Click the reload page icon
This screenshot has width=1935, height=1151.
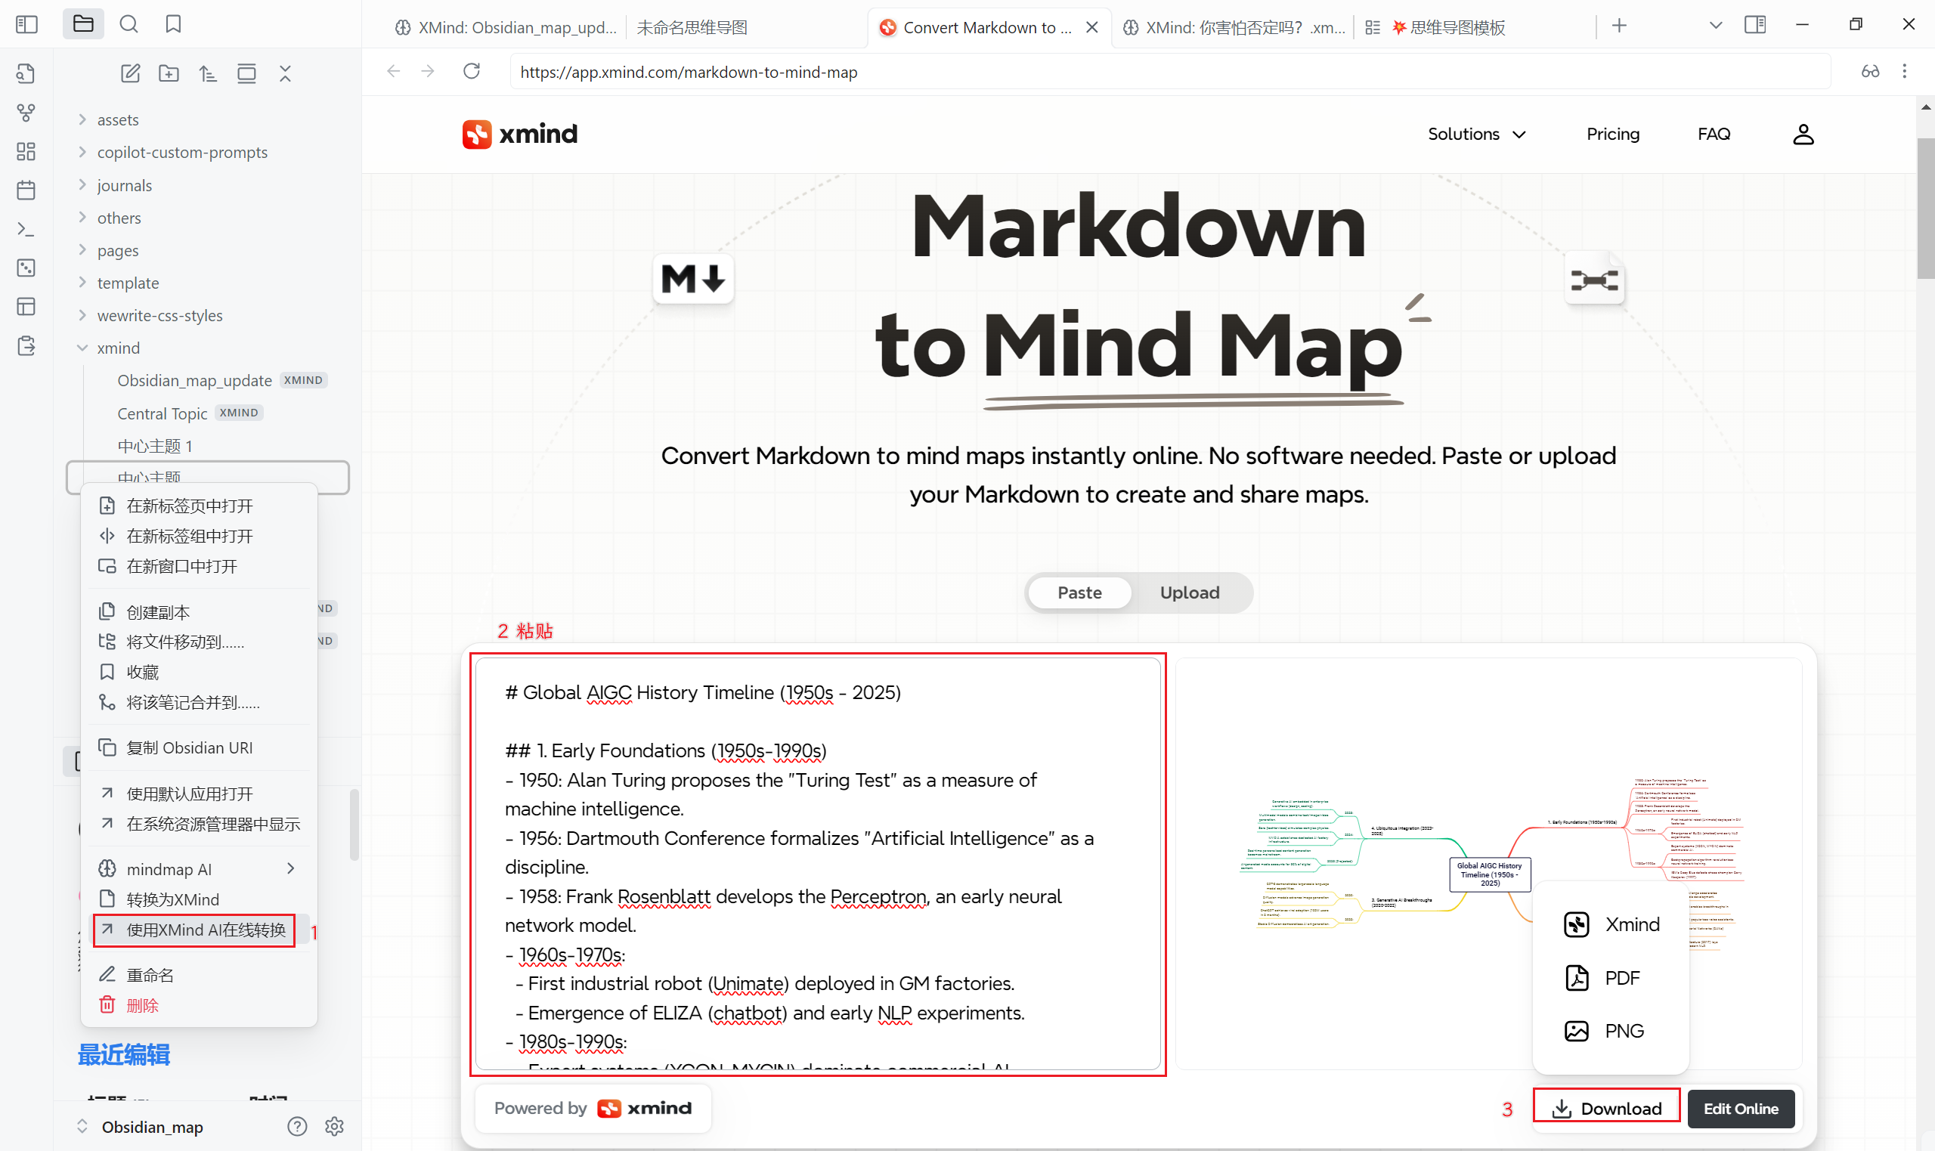tap(472, 71)
